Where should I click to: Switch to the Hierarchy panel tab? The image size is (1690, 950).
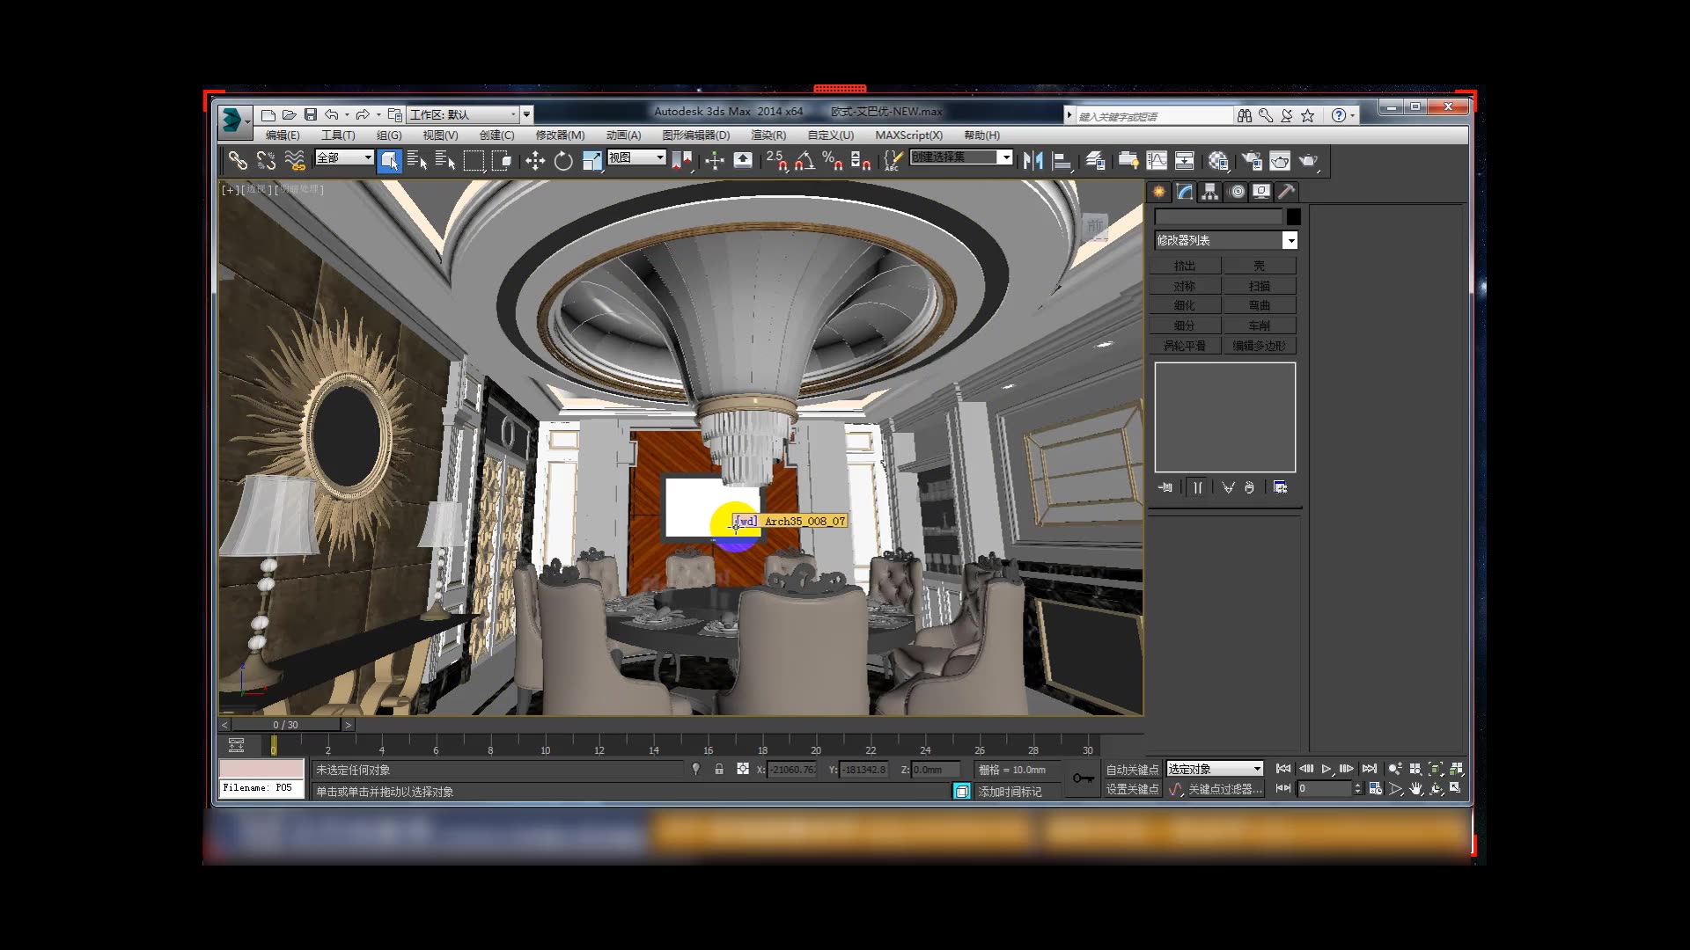tap(1209, 192)
